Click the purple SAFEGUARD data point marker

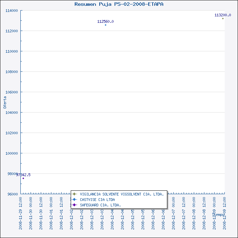coord(23,178)
